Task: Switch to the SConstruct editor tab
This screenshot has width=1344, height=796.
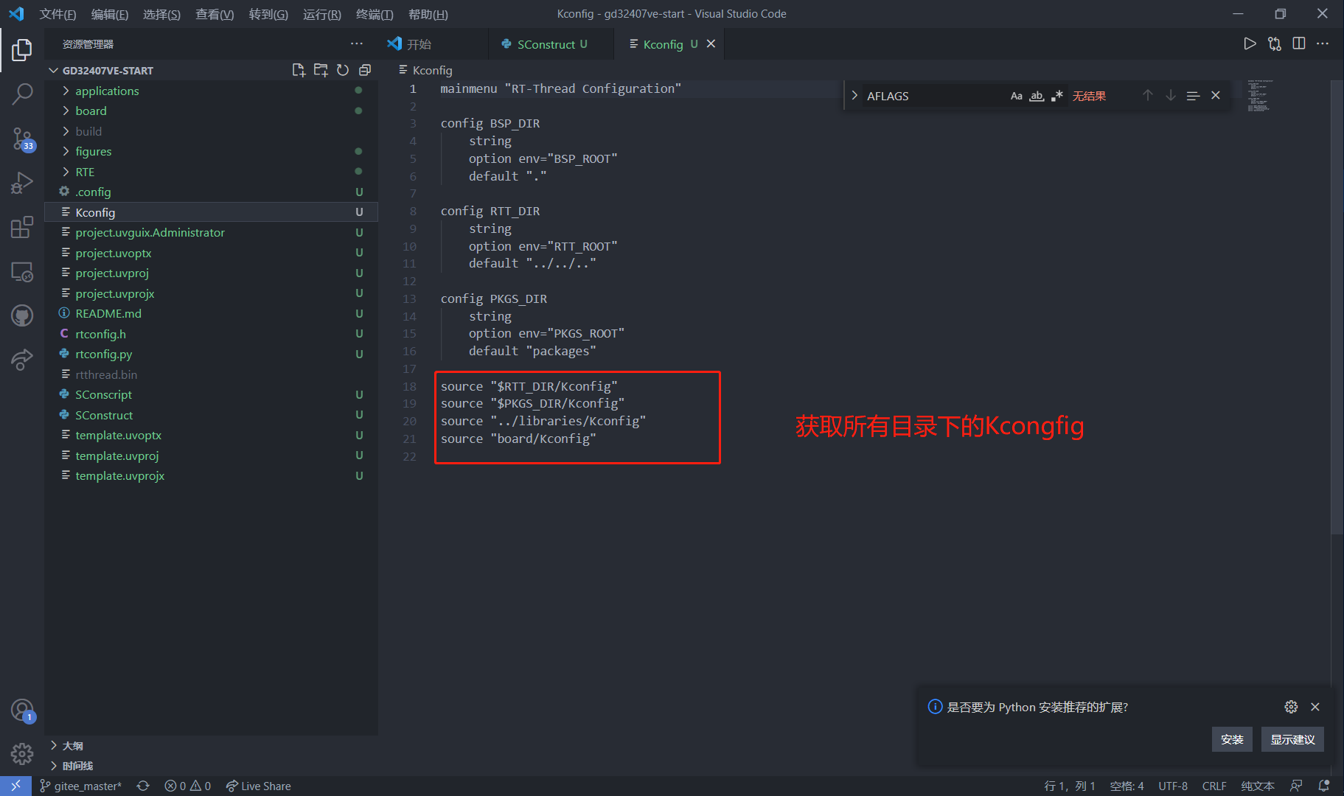Action: pyautogui.click(x=551, y=44)
